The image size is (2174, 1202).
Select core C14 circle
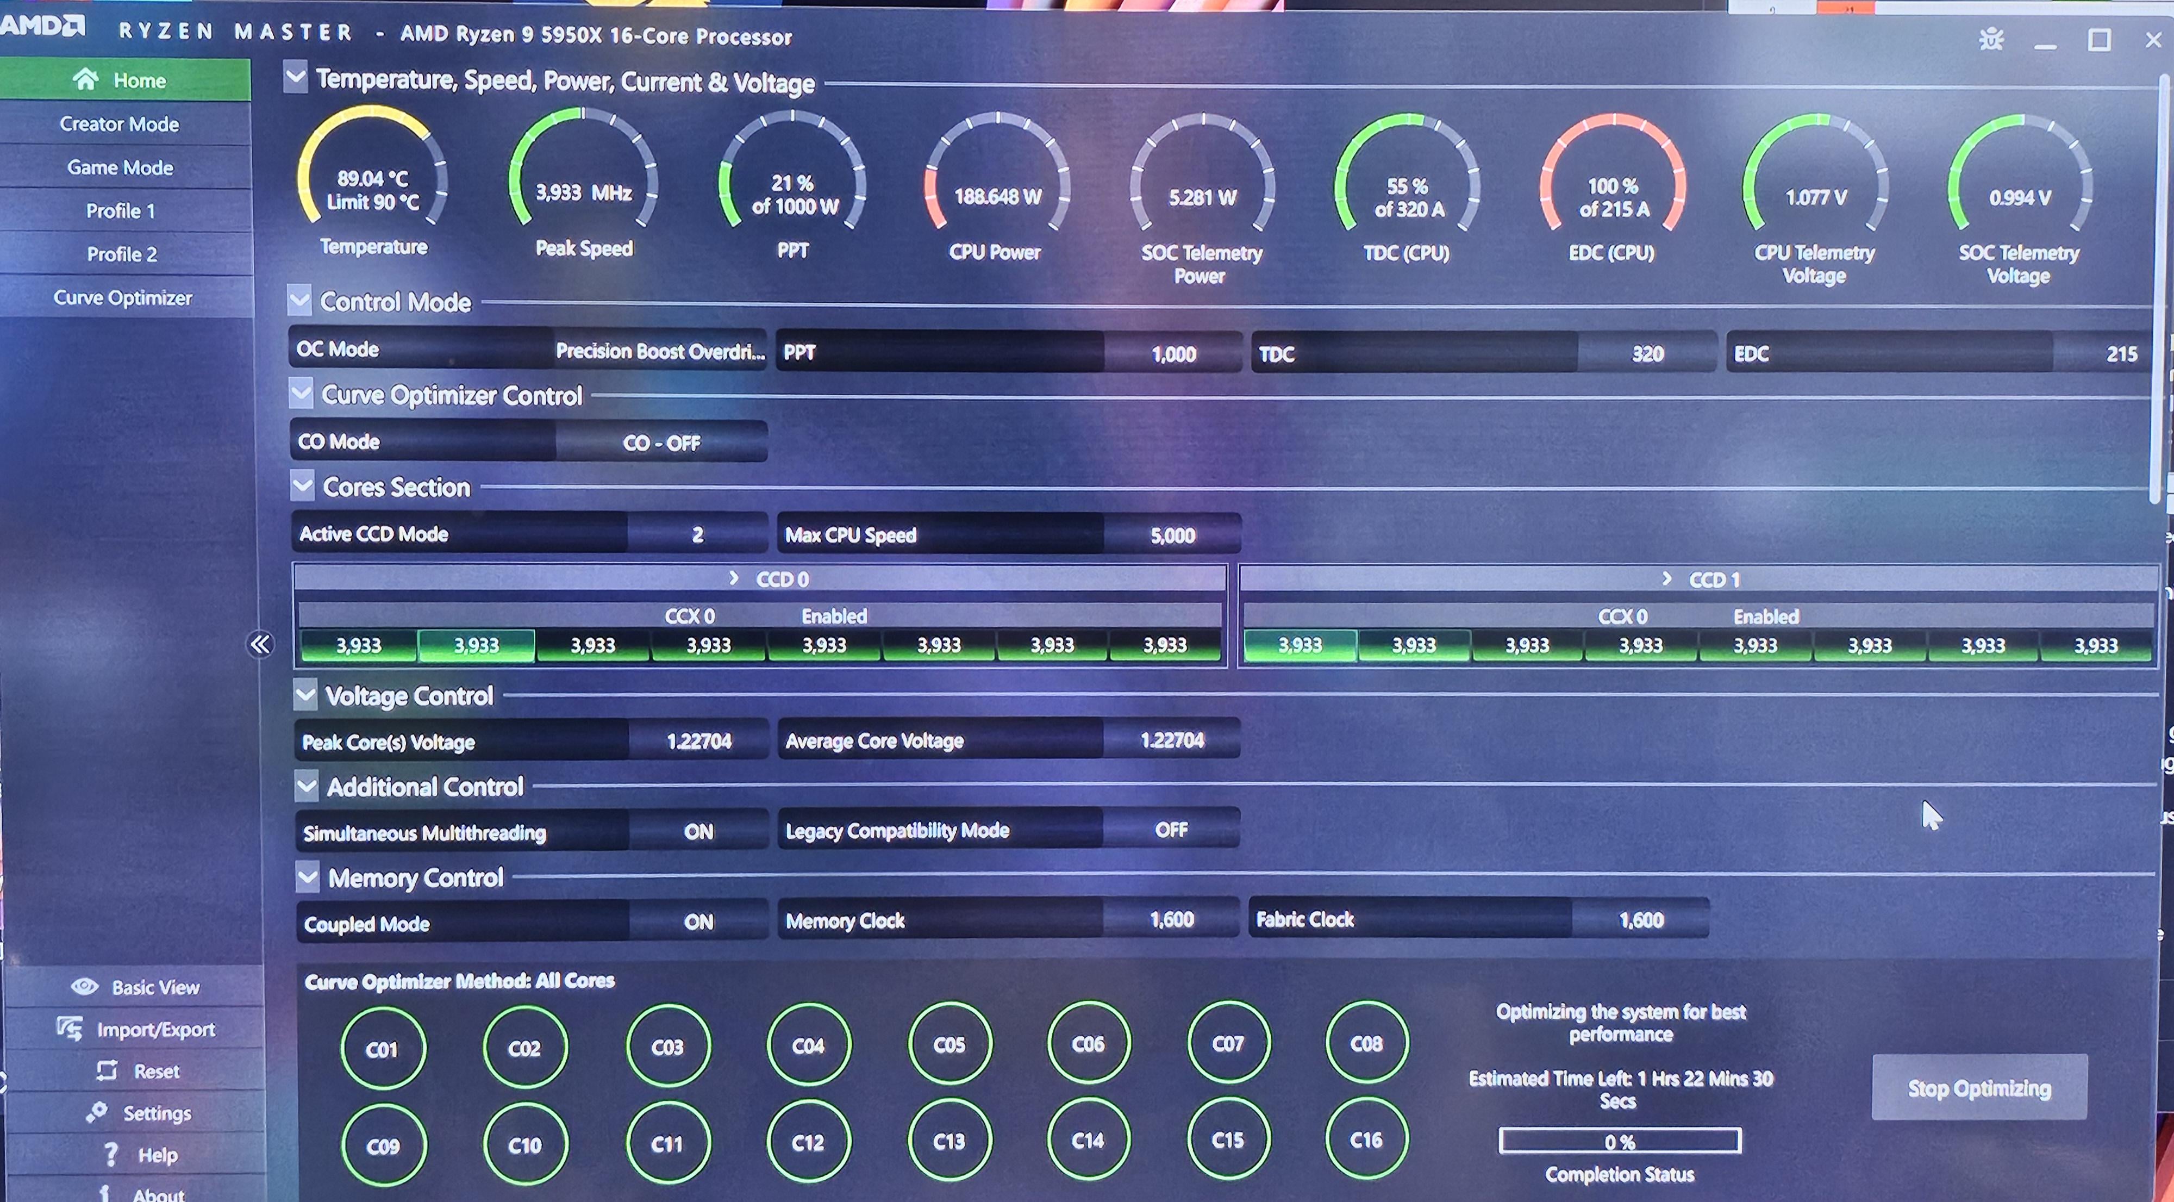[x=1089, y=1141]
